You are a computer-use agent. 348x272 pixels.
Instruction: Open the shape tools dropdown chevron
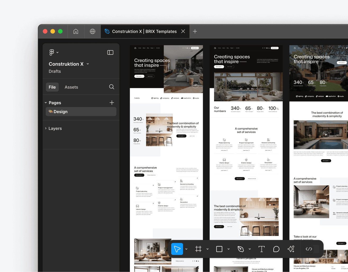point(228,249)
